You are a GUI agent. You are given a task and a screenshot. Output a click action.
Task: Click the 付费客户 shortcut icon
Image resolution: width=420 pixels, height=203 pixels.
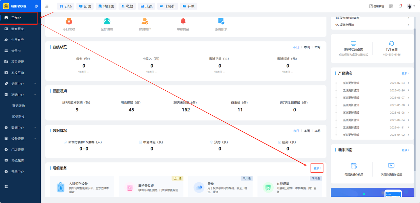[x=145, y=21]
